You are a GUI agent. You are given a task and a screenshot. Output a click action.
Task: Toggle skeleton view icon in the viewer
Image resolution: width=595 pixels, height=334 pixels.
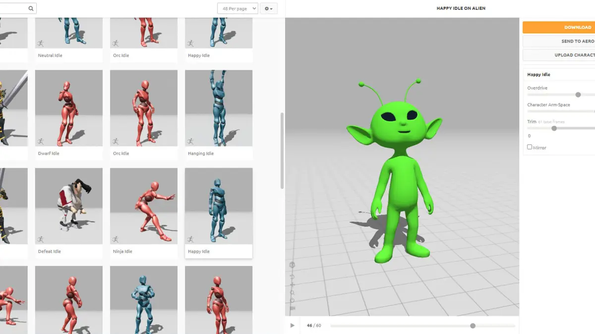pyautogui.click(x=292, y=265)
